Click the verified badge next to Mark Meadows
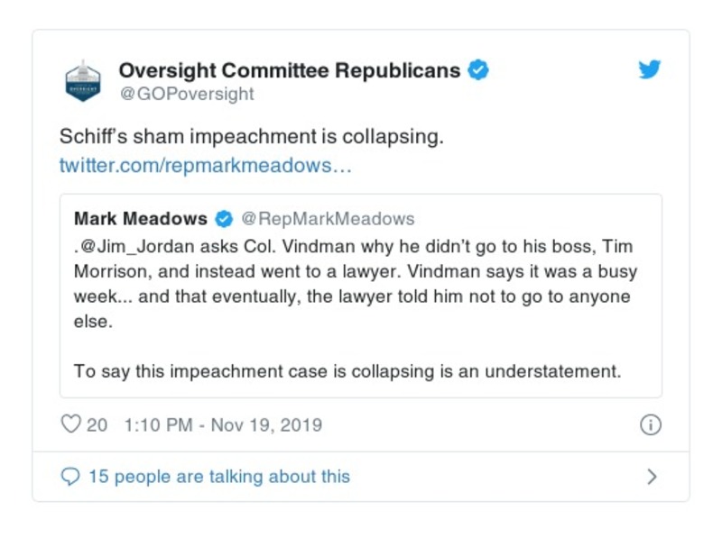The image size is (722, 547). [x=224, y=219]
